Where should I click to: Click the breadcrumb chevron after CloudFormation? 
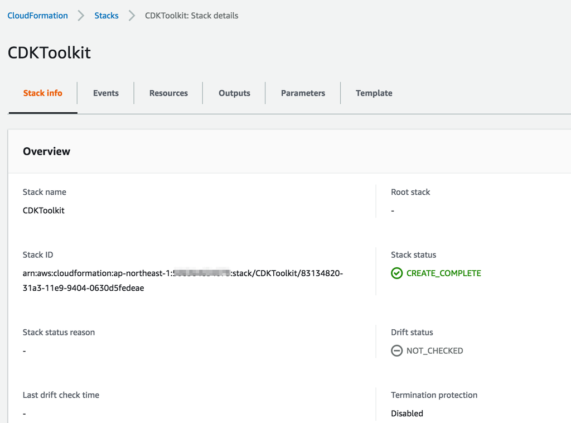coord(81,16)
